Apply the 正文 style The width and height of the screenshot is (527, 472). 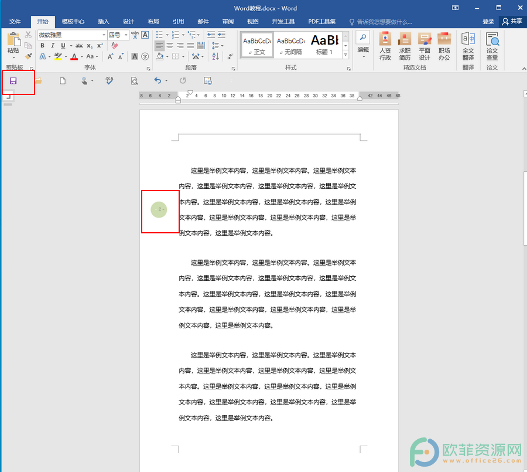point(257,45)
